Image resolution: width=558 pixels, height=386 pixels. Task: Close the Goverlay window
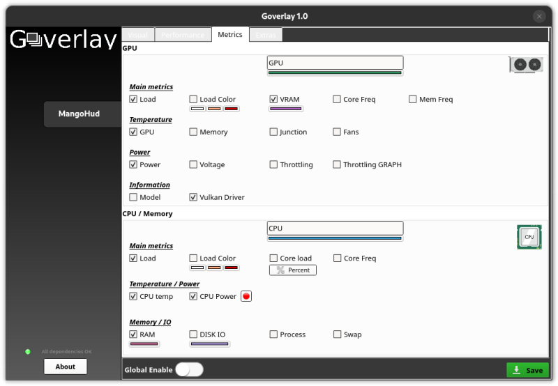point(539,16)
